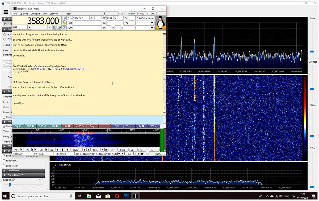Select the NFM radio button in SDR#

5,34
